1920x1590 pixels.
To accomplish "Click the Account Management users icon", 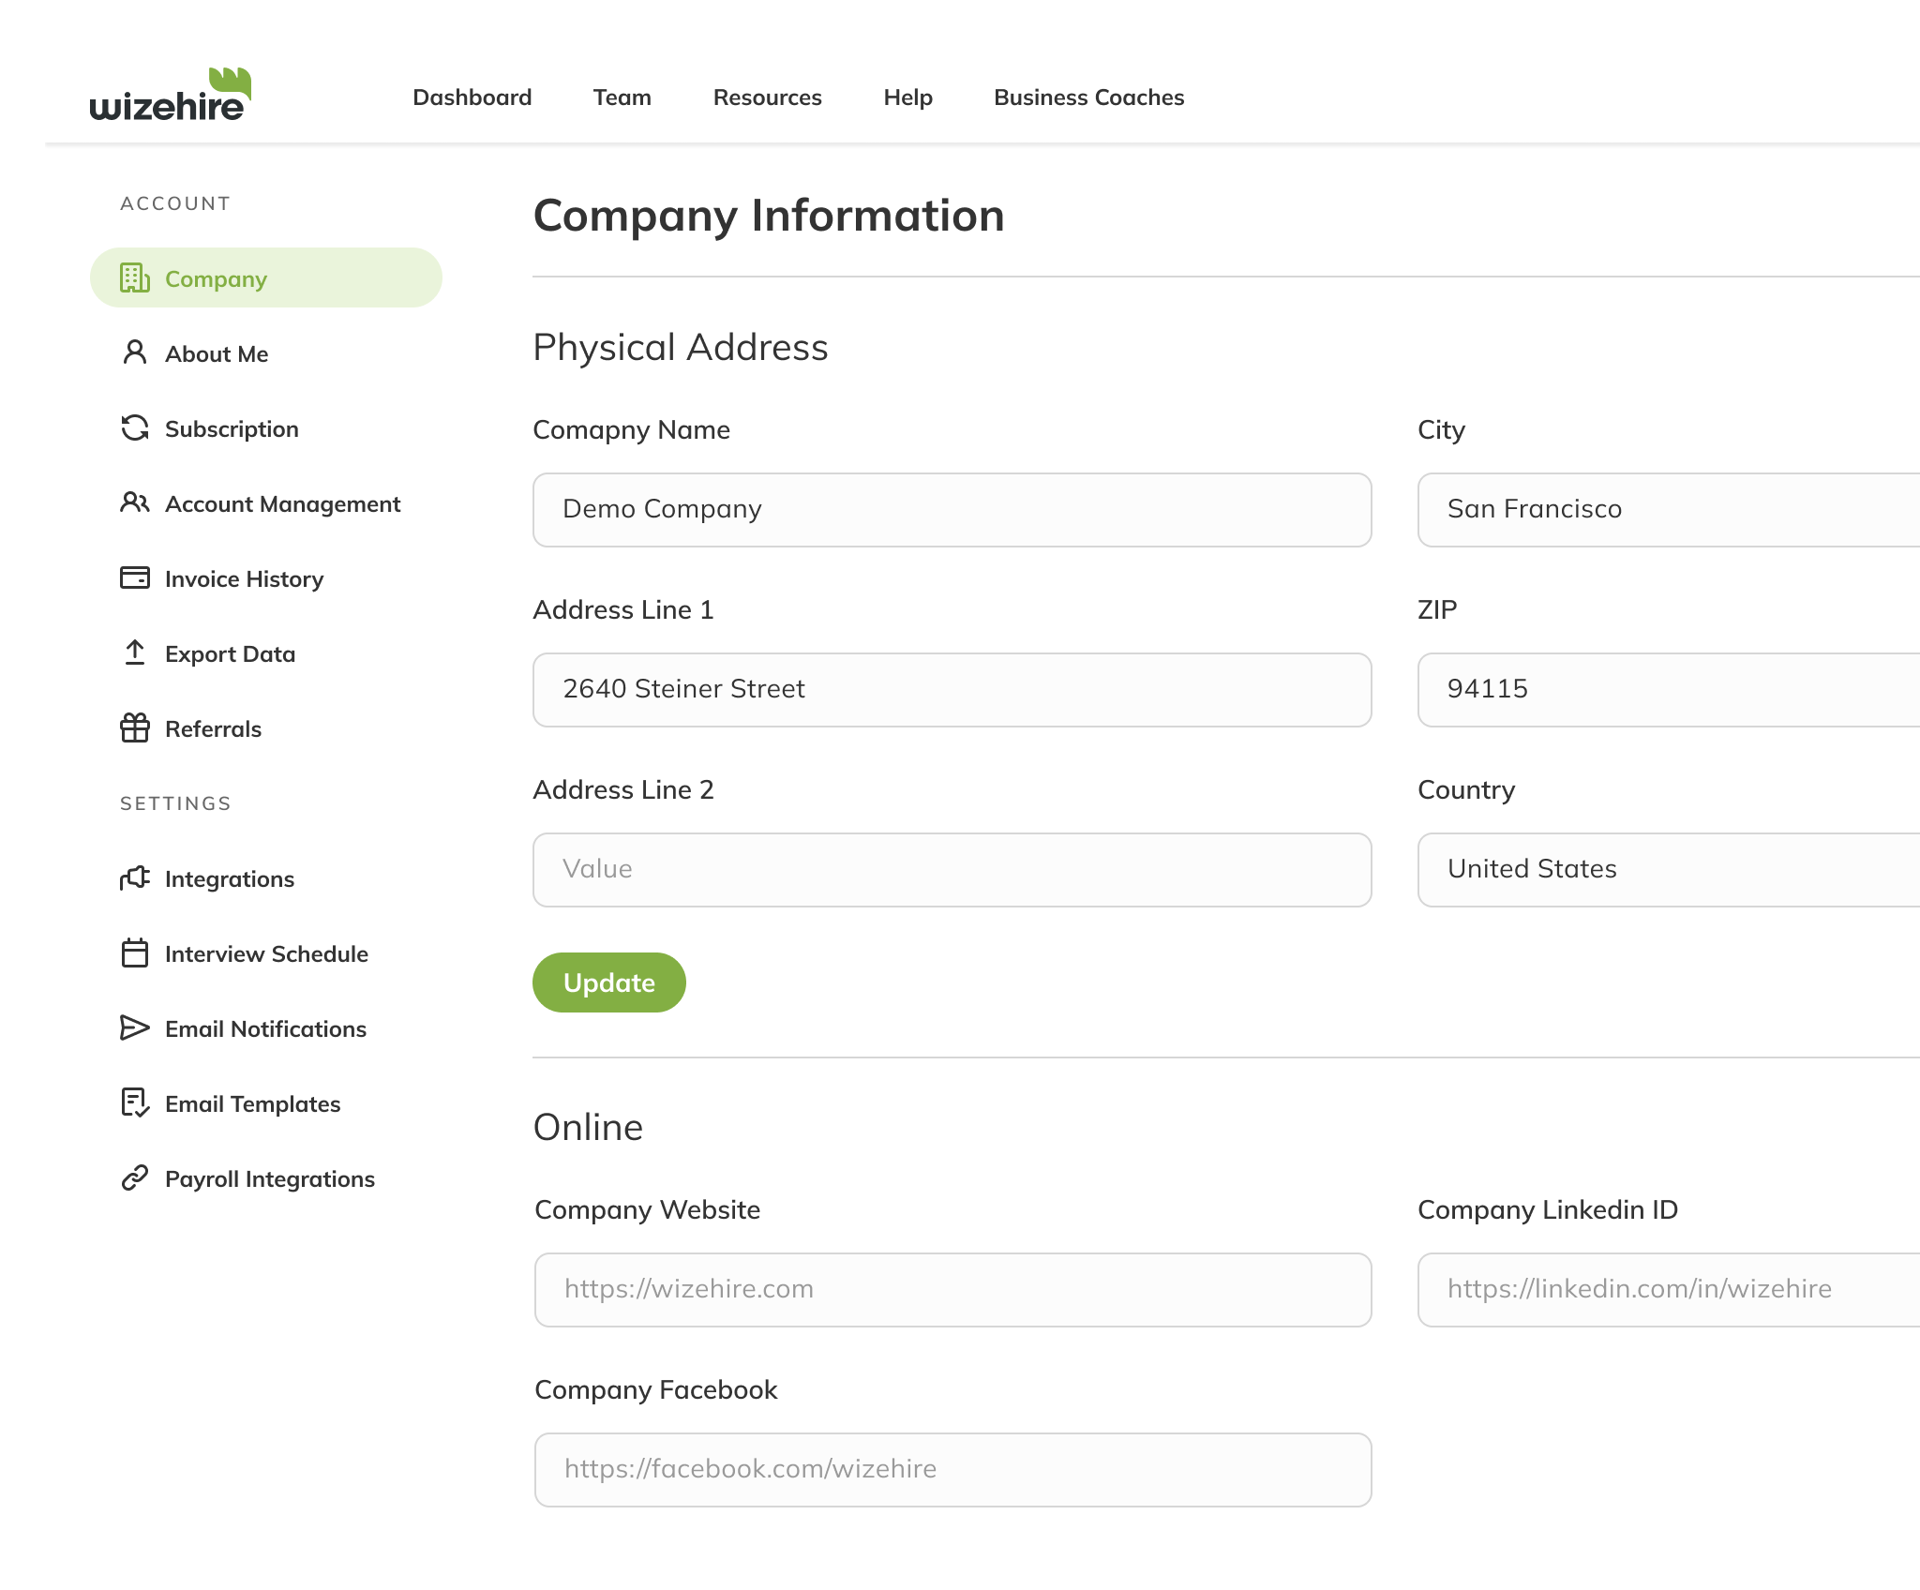I will point(136,504).
